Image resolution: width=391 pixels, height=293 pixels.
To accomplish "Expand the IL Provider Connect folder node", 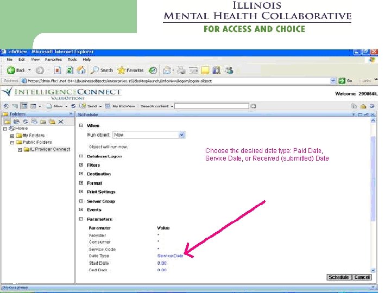I will pyautogui.click(x=20, y=150).
